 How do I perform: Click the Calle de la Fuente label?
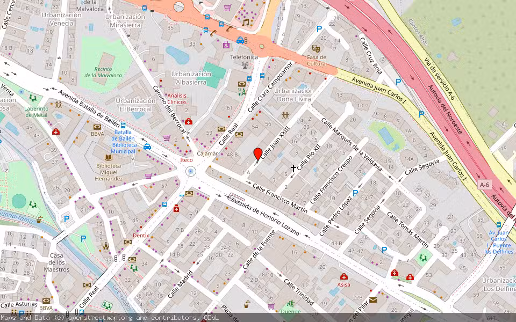point(259,250)
